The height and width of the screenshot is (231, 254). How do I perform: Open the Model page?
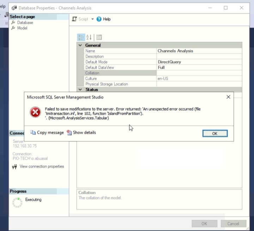click(22, 28)
